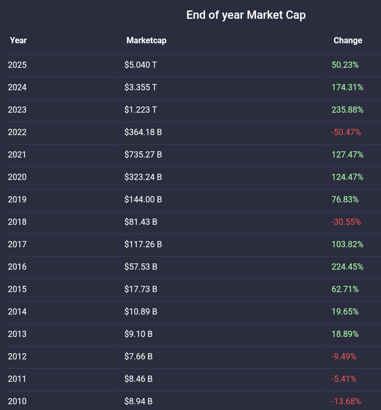Click the Change column header
The height and width of the screenshot is (410, 381).
[x=348, y=40]
